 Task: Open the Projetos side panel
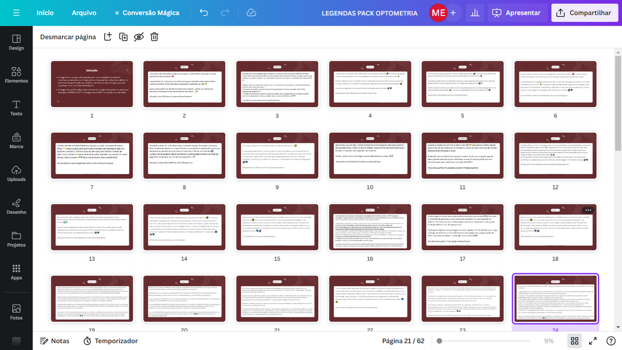click(x=17, y=239)
